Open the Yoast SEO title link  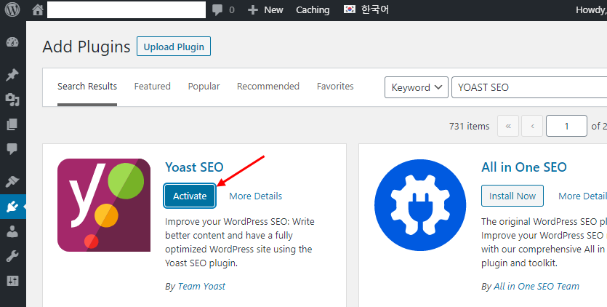click(x=194, y=167)
